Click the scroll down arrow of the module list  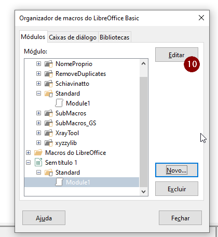[143, 192]
